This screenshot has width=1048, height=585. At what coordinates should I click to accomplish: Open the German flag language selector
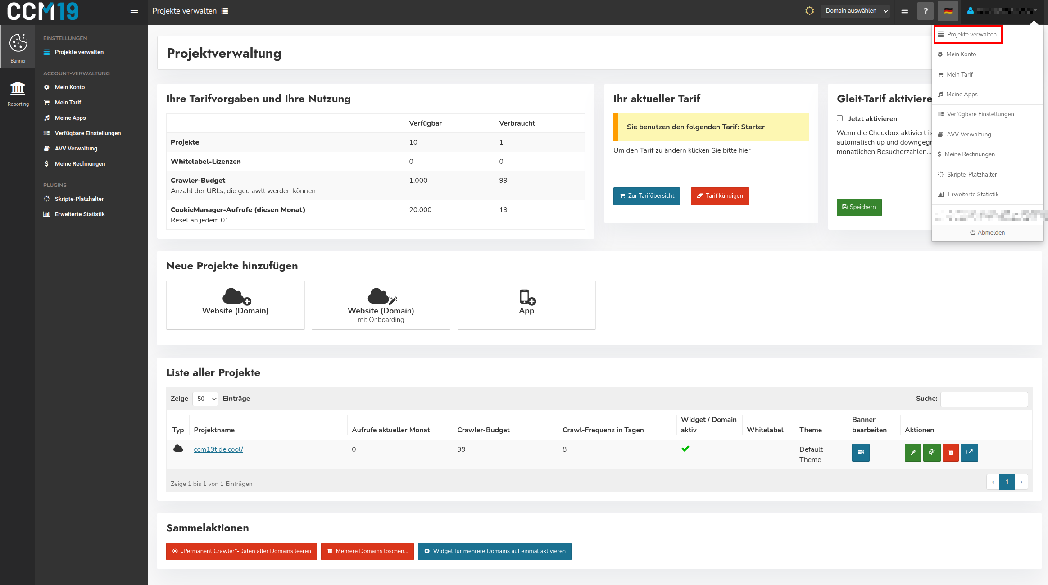[x=948, y=11]
